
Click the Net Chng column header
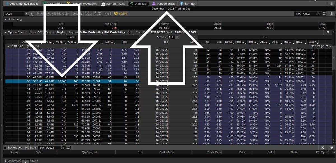pyautogui.click(x=111, y=24)
